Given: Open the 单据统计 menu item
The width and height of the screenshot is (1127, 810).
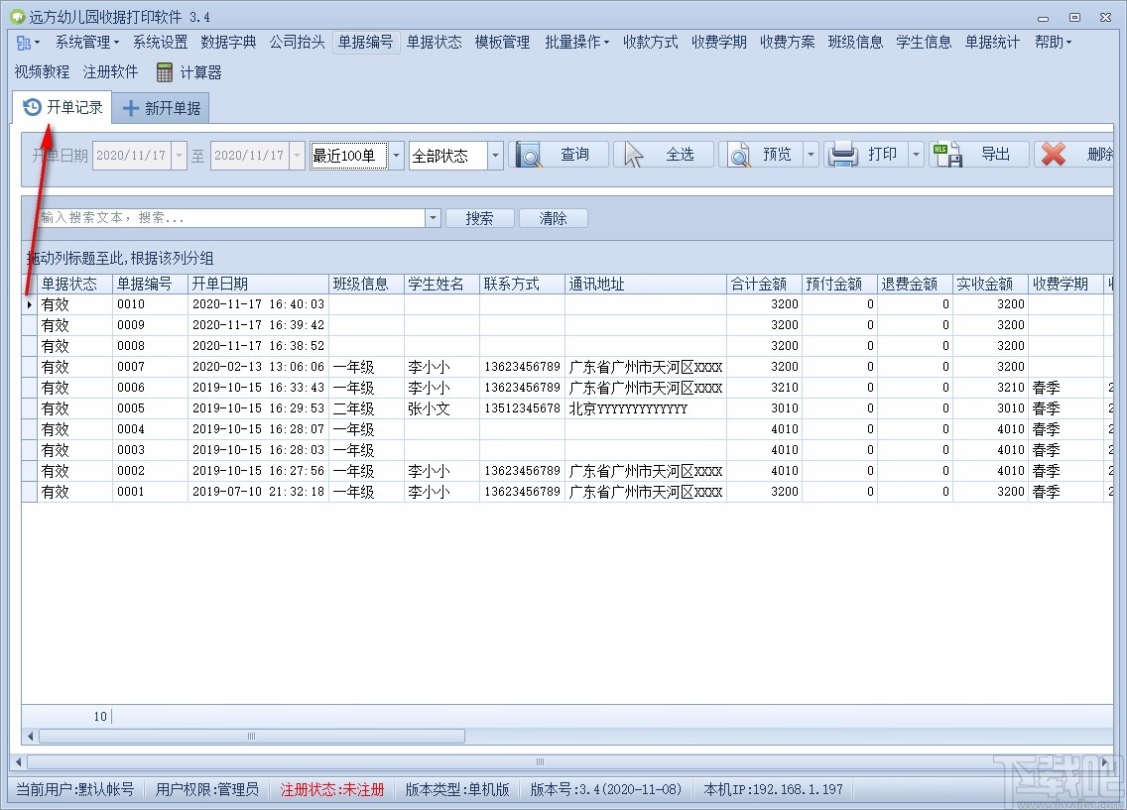Looking at the screenshot, I should [993, 43].
